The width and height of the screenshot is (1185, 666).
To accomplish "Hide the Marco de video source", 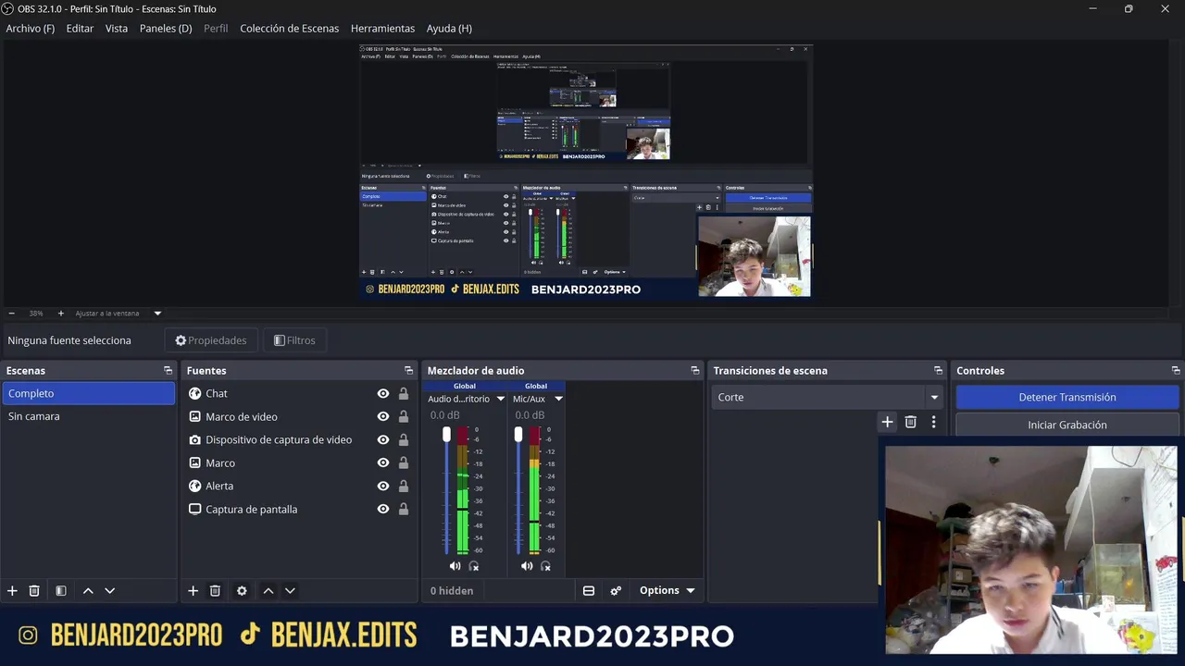I will point(382,416).
